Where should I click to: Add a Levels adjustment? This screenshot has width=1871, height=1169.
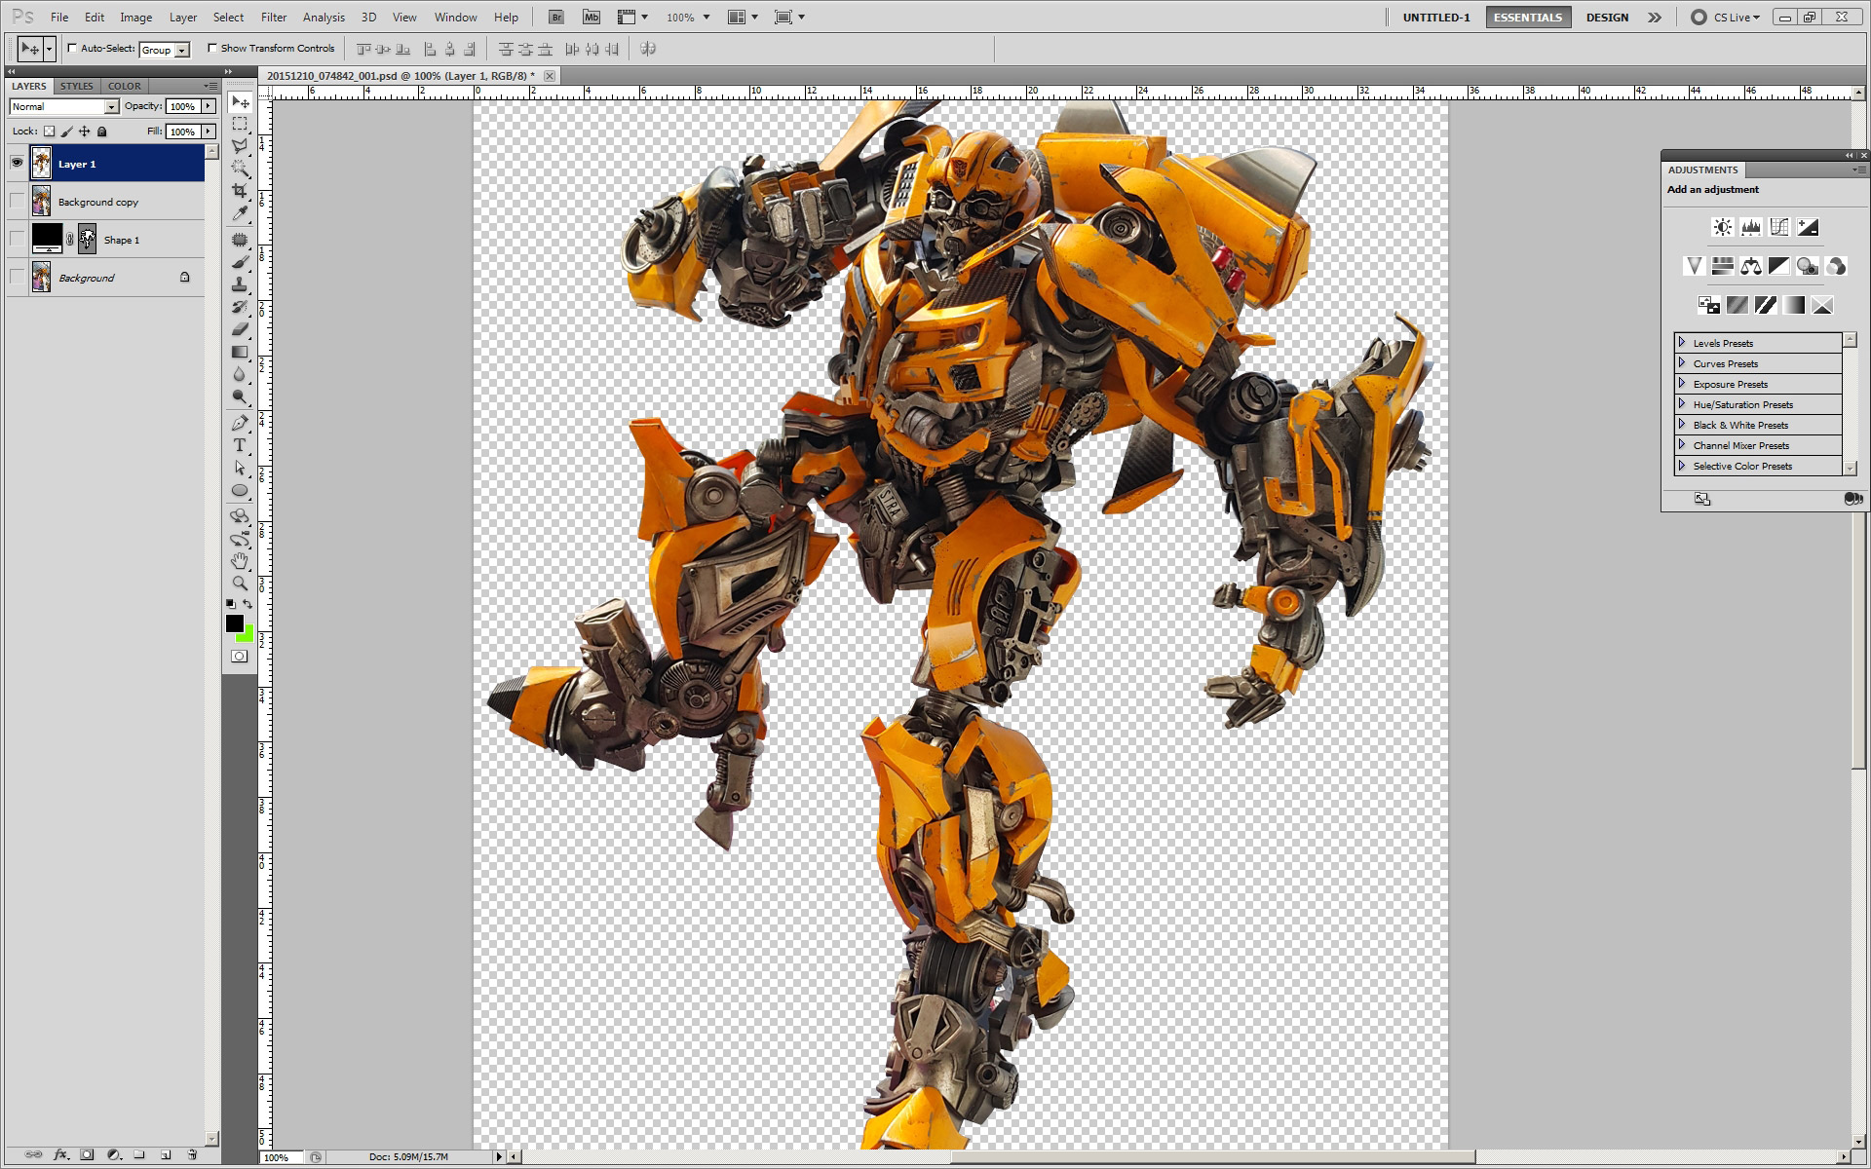point(1751,227)
